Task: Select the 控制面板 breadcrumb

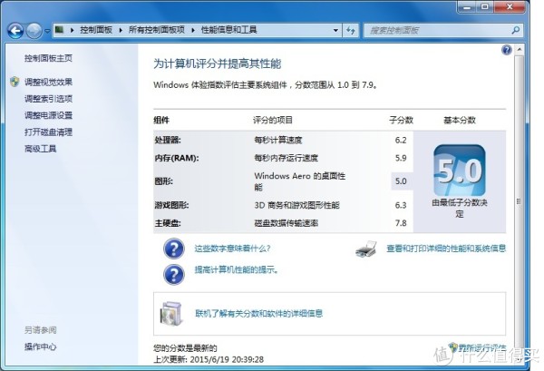Action: (x=96, y=30)
